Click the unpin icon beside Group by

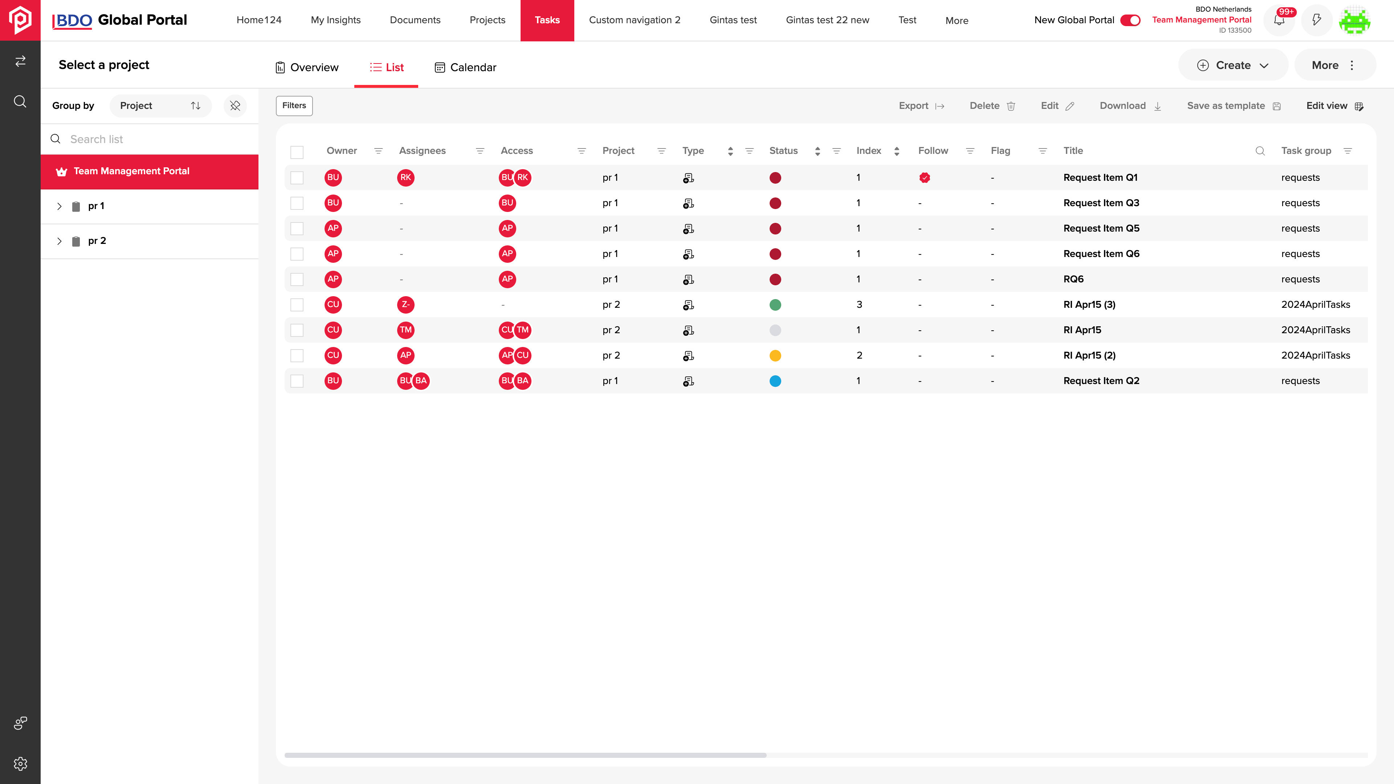[235, 106]
